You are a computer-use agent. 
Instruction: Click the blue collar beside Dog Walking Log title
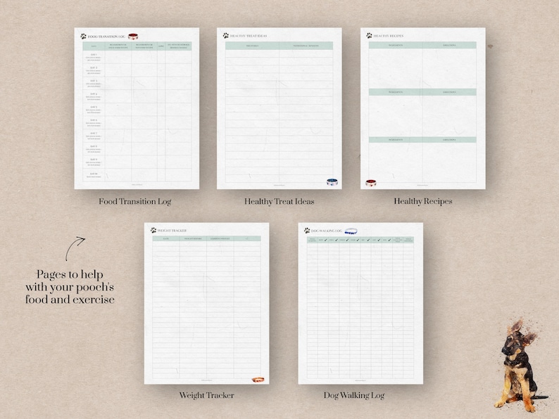pos(351,231)
